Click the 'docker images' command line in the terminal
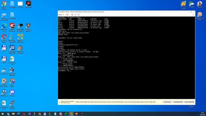206x116 pixels. click(x=70, y=17)
